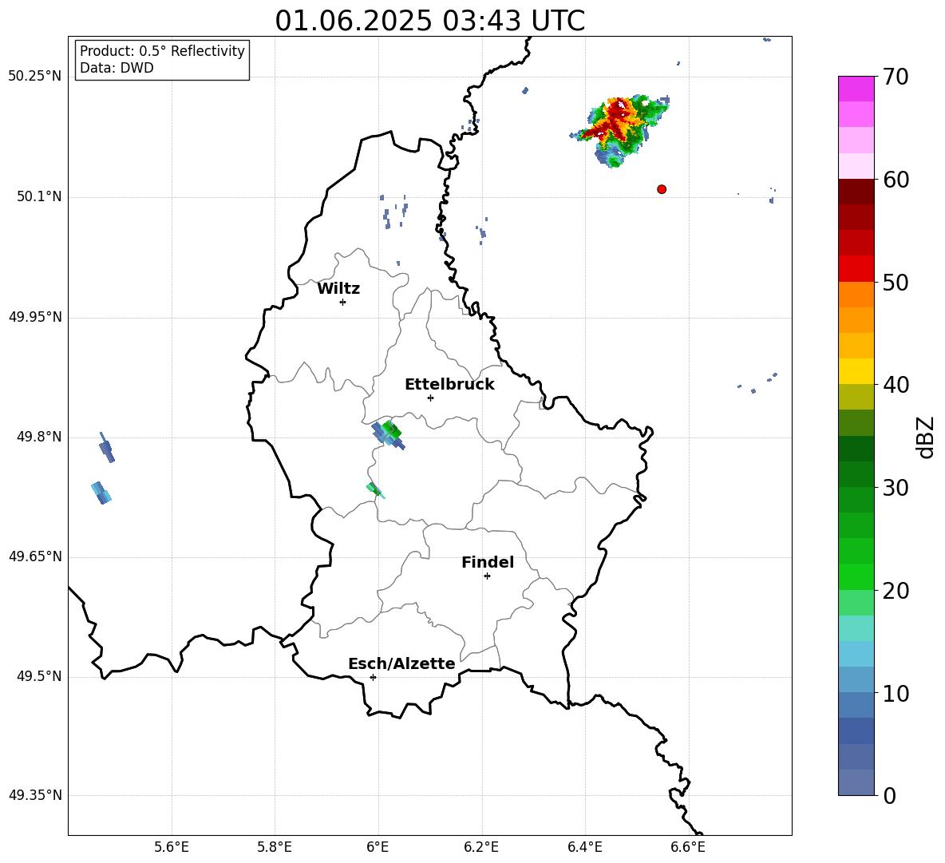This screenshot has height=863, width=945.
Task: Click the 50.25°N latitude label
Action: 35,77
